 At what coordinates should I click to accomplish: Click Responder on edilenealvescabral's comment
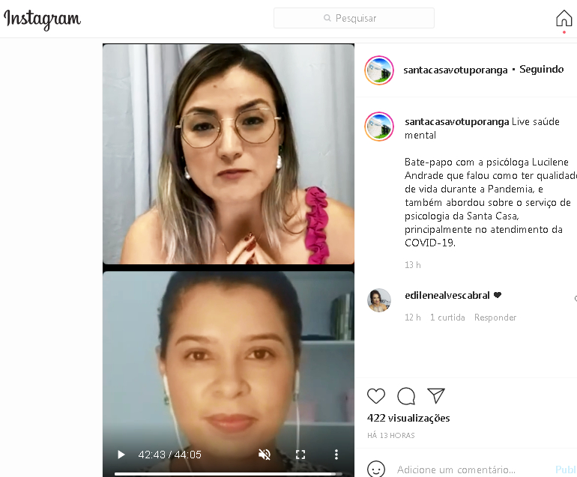point(495,317)
